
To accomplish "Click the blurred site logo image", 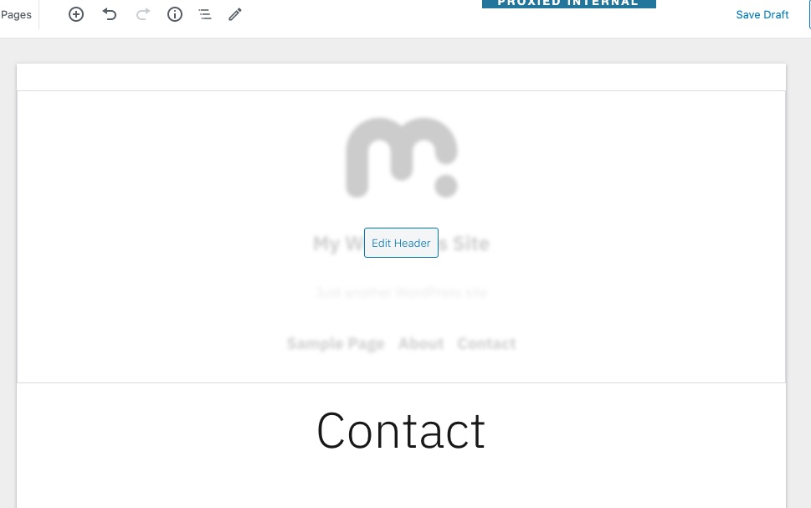I will tap(402, 158).
